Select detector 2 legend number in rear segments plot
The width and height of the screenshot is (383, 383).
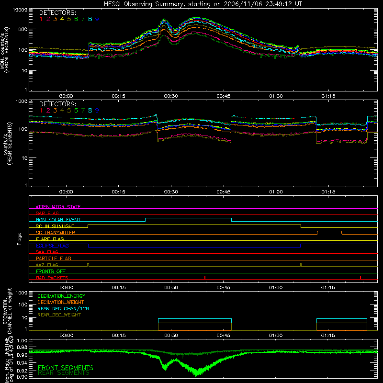click(x=48, y=111)
